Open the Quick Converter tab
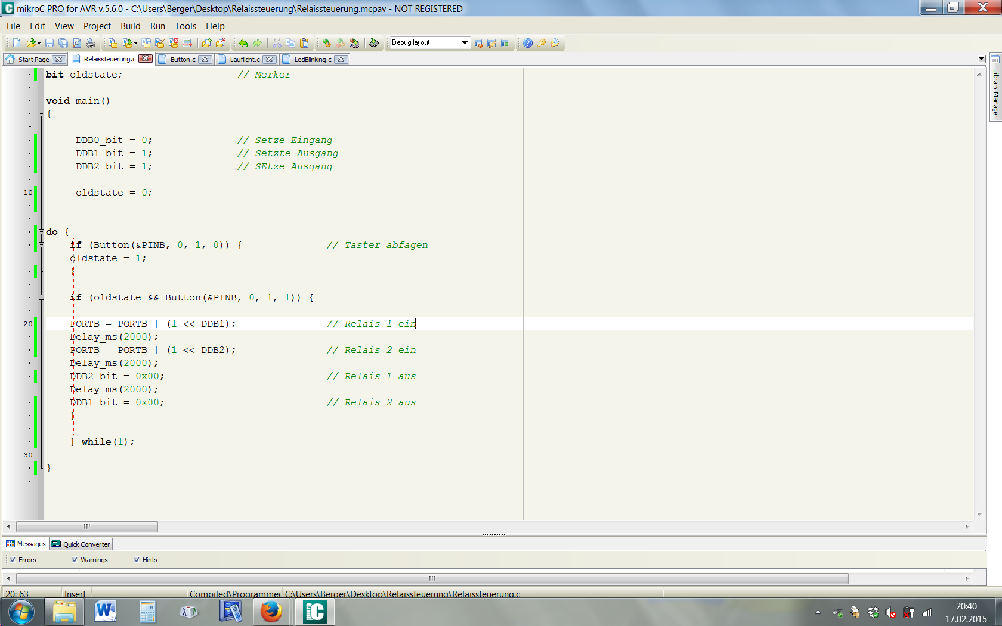This screenshot has width=1002, height=626. point(81,544)
